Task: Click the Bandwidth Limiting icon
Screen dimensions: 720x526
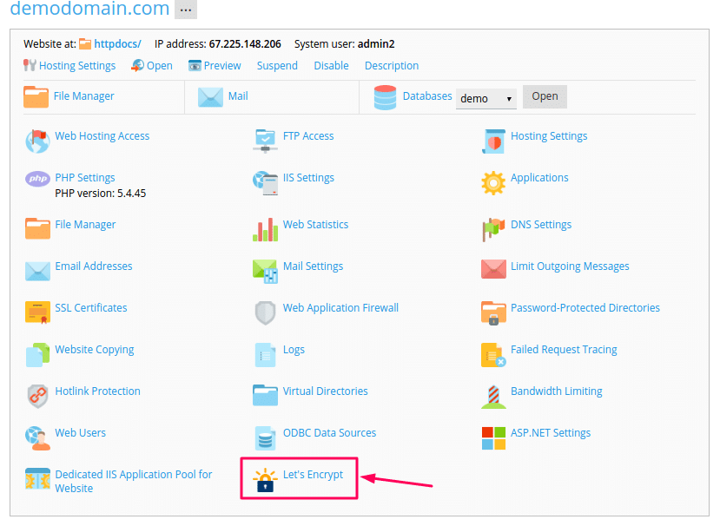Action: [x=493, y=397]
